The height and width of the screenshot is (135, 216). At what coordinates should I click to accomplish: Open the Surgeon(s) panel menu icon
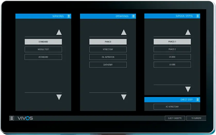(69, 16)
